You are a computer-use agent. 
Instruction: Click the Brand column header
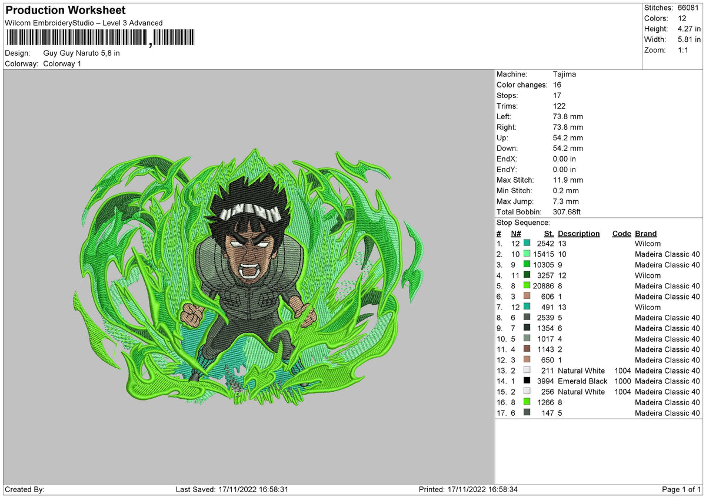click(646, 234)
